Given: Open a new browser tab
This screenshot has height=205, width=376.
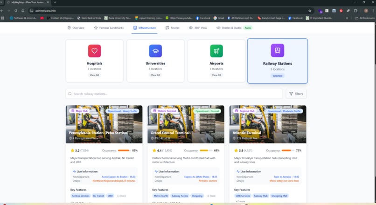Looking at the screenshot, I should tap(55, 2).
